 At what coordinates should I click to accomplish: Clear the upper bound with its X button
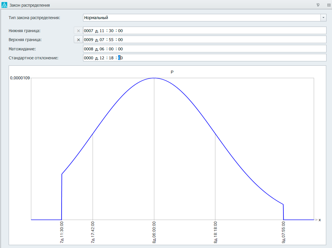(78, 40)
